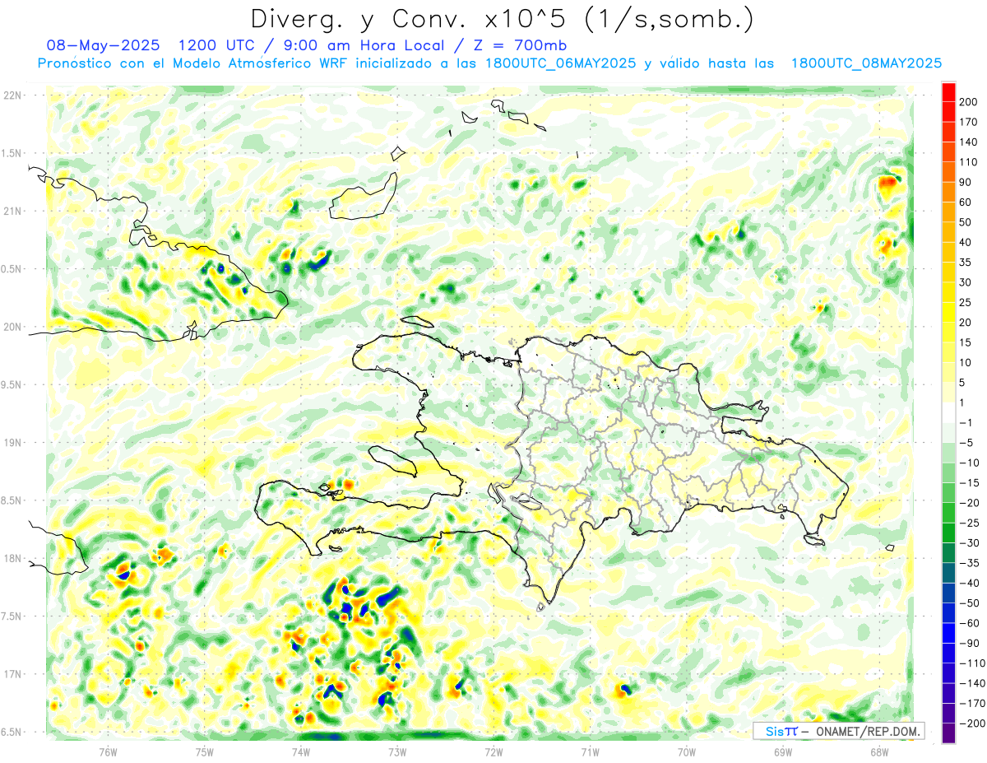The image size is (987, 763).
Task: Click the '70W' longitude label
Action: tap(686, 752)
